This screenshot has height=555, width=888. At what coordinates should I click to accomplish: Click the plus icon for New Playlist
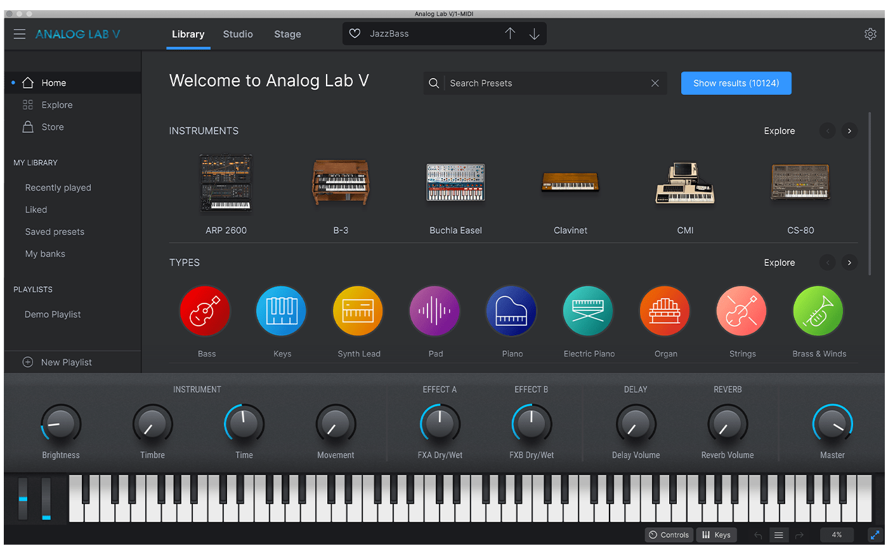tap(28, 362)
